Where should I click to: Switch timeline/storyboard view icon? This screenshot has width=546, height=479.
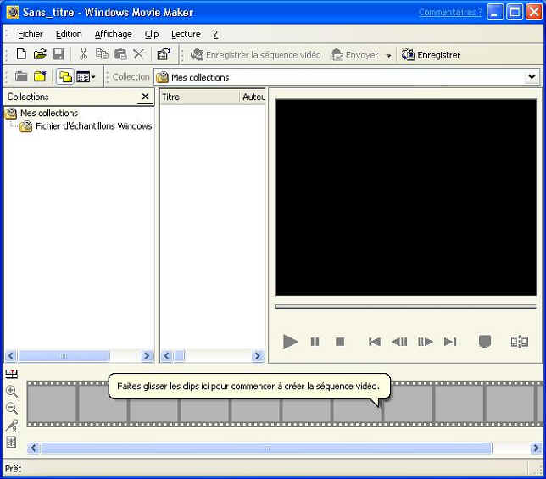tap(12, 374)
